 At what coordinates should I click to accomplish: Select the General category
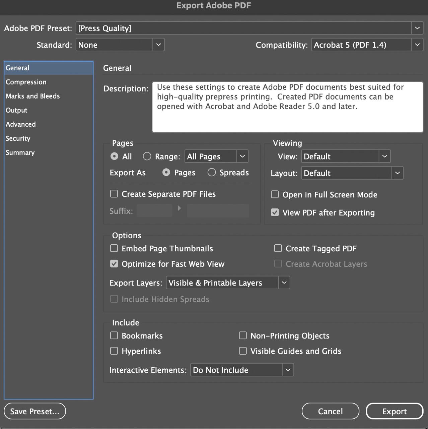[x=49, y=68]
